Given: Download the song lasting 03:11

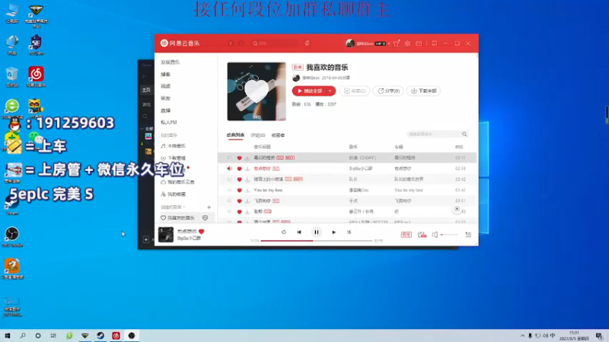Looking at the screenshot, I should (247, 158).
